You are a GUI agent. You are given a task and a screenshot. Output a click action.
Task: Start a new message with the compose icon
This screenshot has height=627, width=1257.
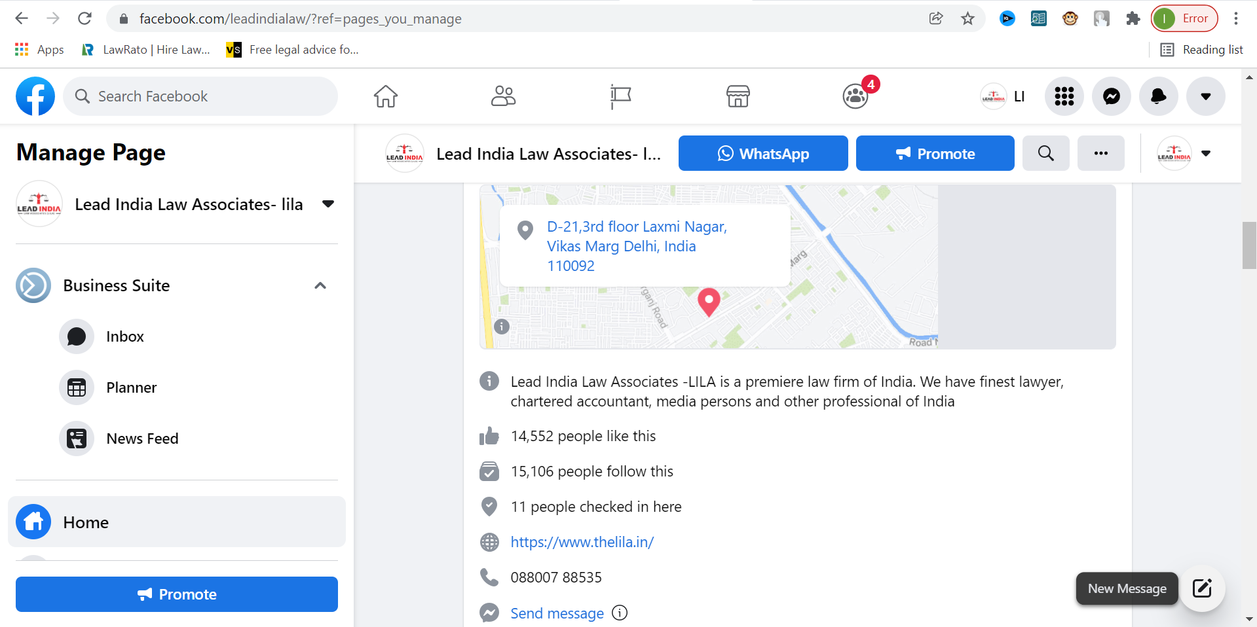pos(1202,588)
